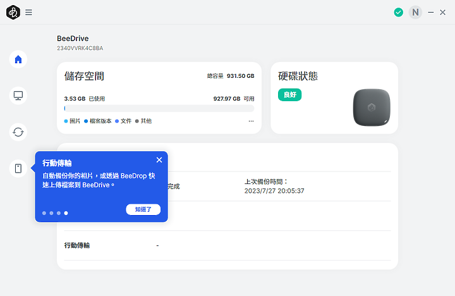
Task: Click the 硬碟狀態 heading
Action: pyautogui.click(x=298, y=76)
